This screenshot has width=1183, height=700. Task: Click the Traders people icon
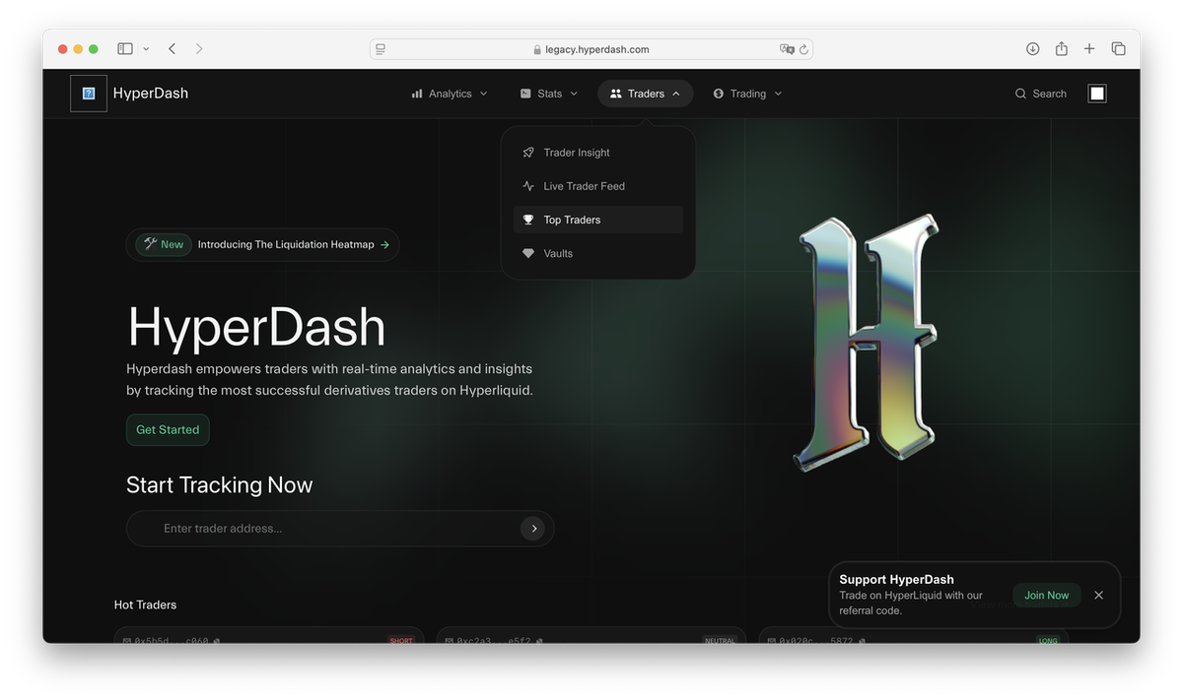click(616, 94)
